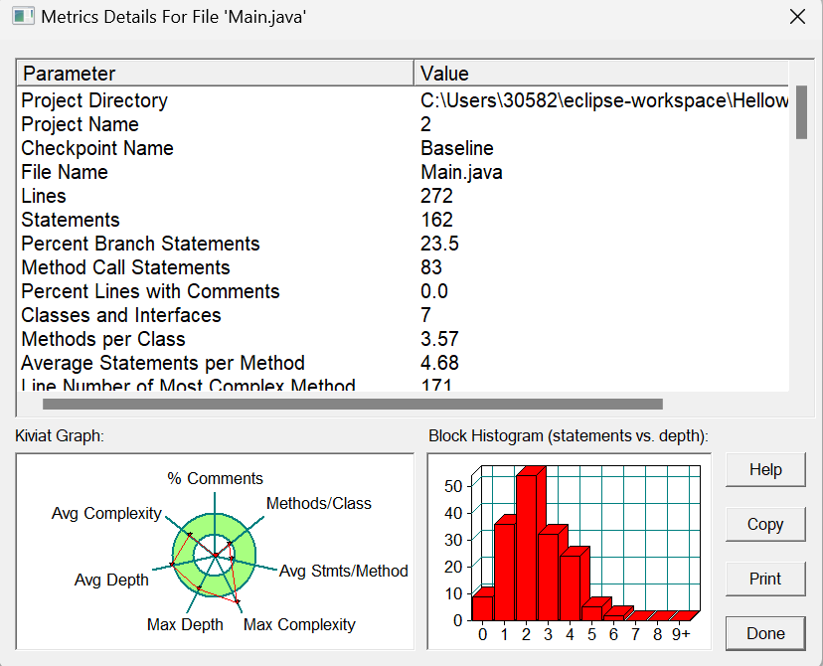The width and height of the screenshot is (823, 666).
Task: Click the value 4.68
Action: (440, 363)
